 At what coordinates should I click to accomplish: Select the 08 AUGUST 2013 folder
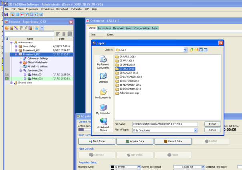click(129, 73)
